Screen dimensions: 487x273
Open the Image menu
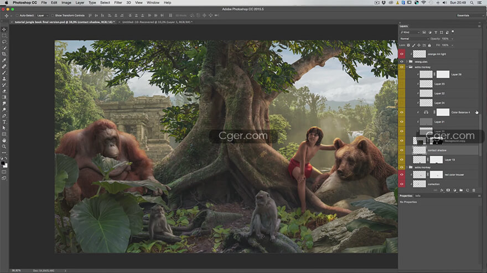pos(66,2)
